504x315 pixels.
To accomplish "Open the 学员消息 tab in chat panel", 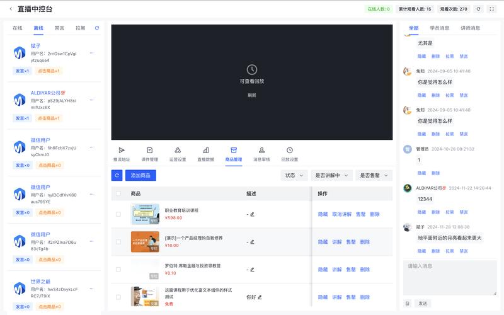I will point(439,28).
